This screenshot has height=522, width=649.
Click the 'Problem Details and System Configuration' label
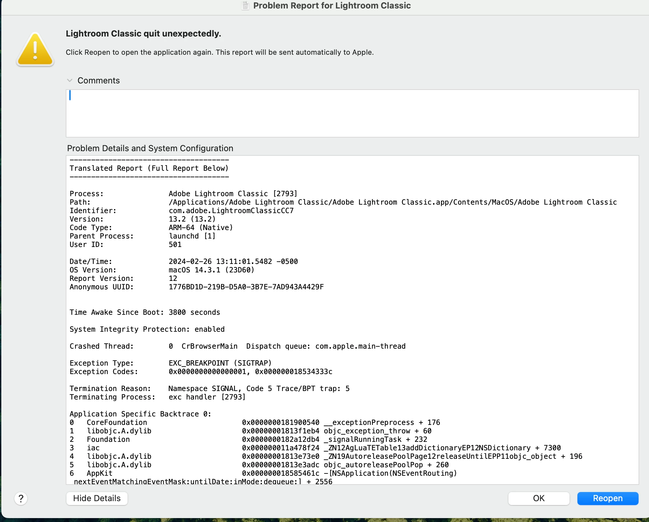[150, 148]
